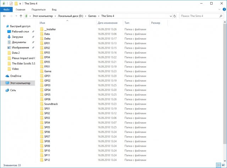Screen dimensions: 227x168
Task: Open the Главная ribbon tab
Action: pyautogui.click(x=21, y=10)
